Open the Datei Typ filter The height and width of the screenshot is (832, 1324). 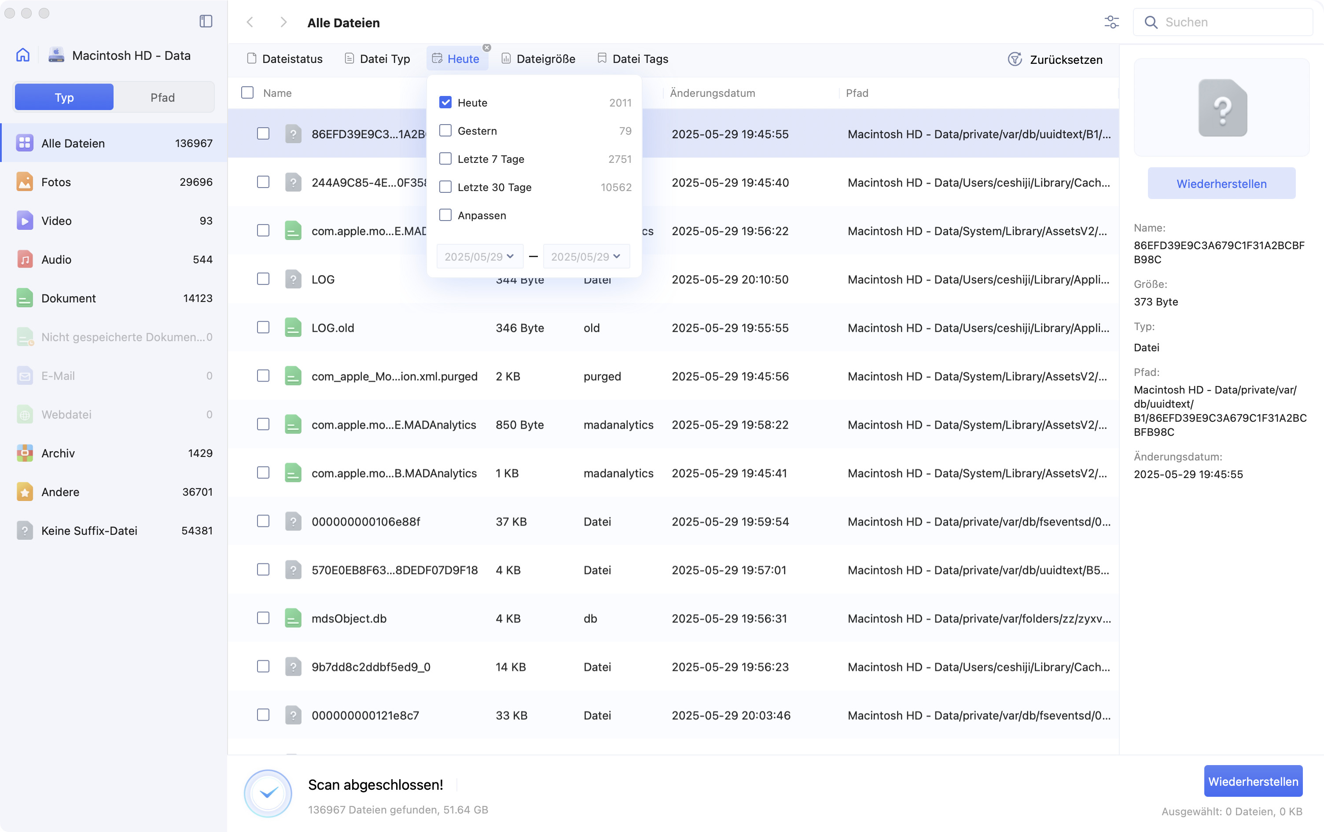coord(377,59)
